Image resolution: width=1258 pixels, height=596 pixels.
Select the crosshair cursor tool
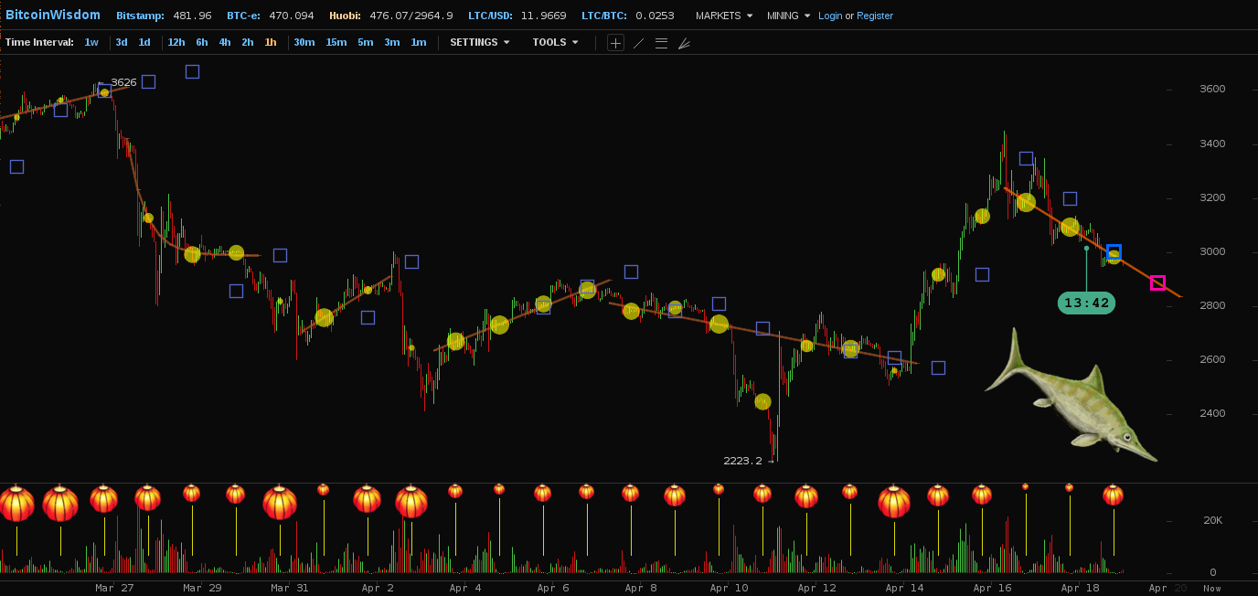615,43
